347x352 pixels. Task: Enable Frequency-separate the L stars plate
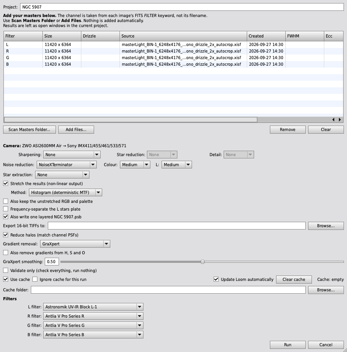(x=6, y=209)
